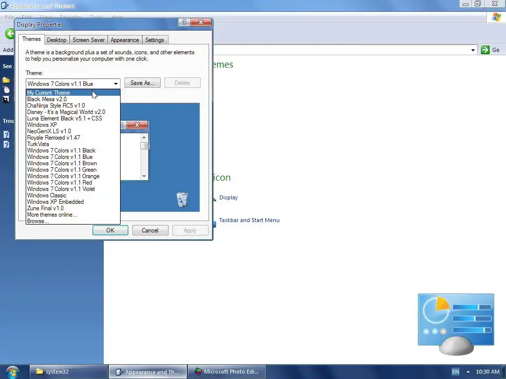Select Disney - It's a Magical World v2.0
506x379 pixels.
[73, 112]
